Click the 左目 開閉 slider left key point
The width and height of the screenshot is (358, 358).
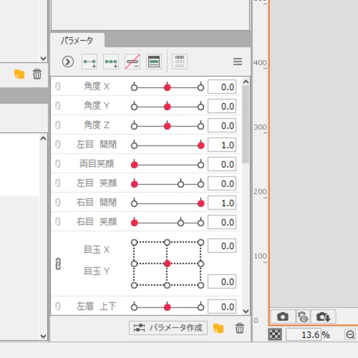tap(134, 145)
